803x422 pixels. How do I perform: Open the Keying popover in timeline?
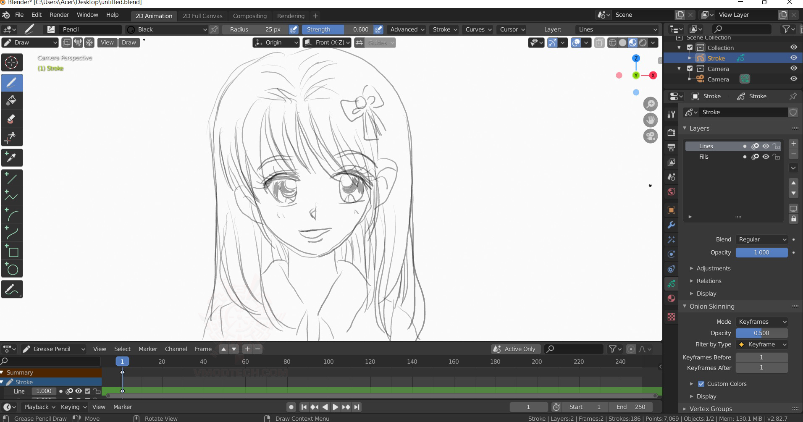pos(73,407)
